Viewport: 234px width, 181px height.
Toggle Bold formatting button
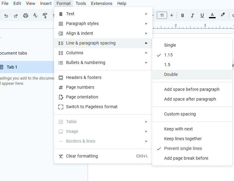[x=183, y=16]
